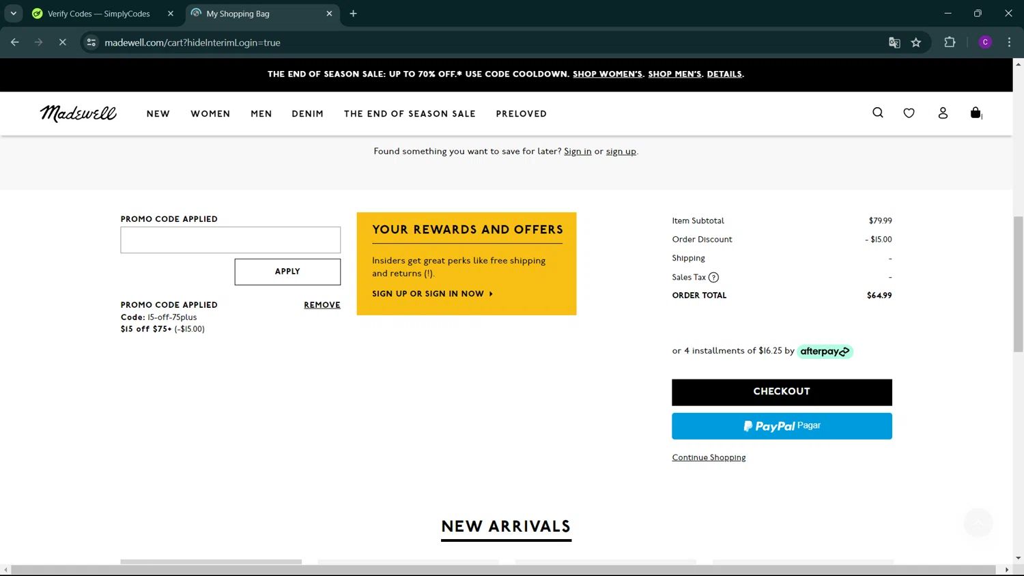The image size is (1024, 576).
Task: Open the site information icon
Action: tap(91, 42)
